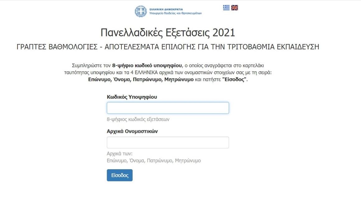Submit the form with the Είσοδος button
Screen dimensions: 361x208
120,175
